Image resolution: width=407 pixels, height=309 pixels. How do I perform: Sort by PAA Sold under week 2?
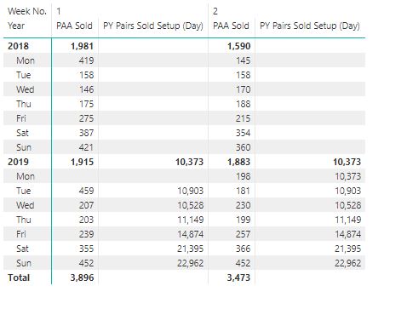231,26
